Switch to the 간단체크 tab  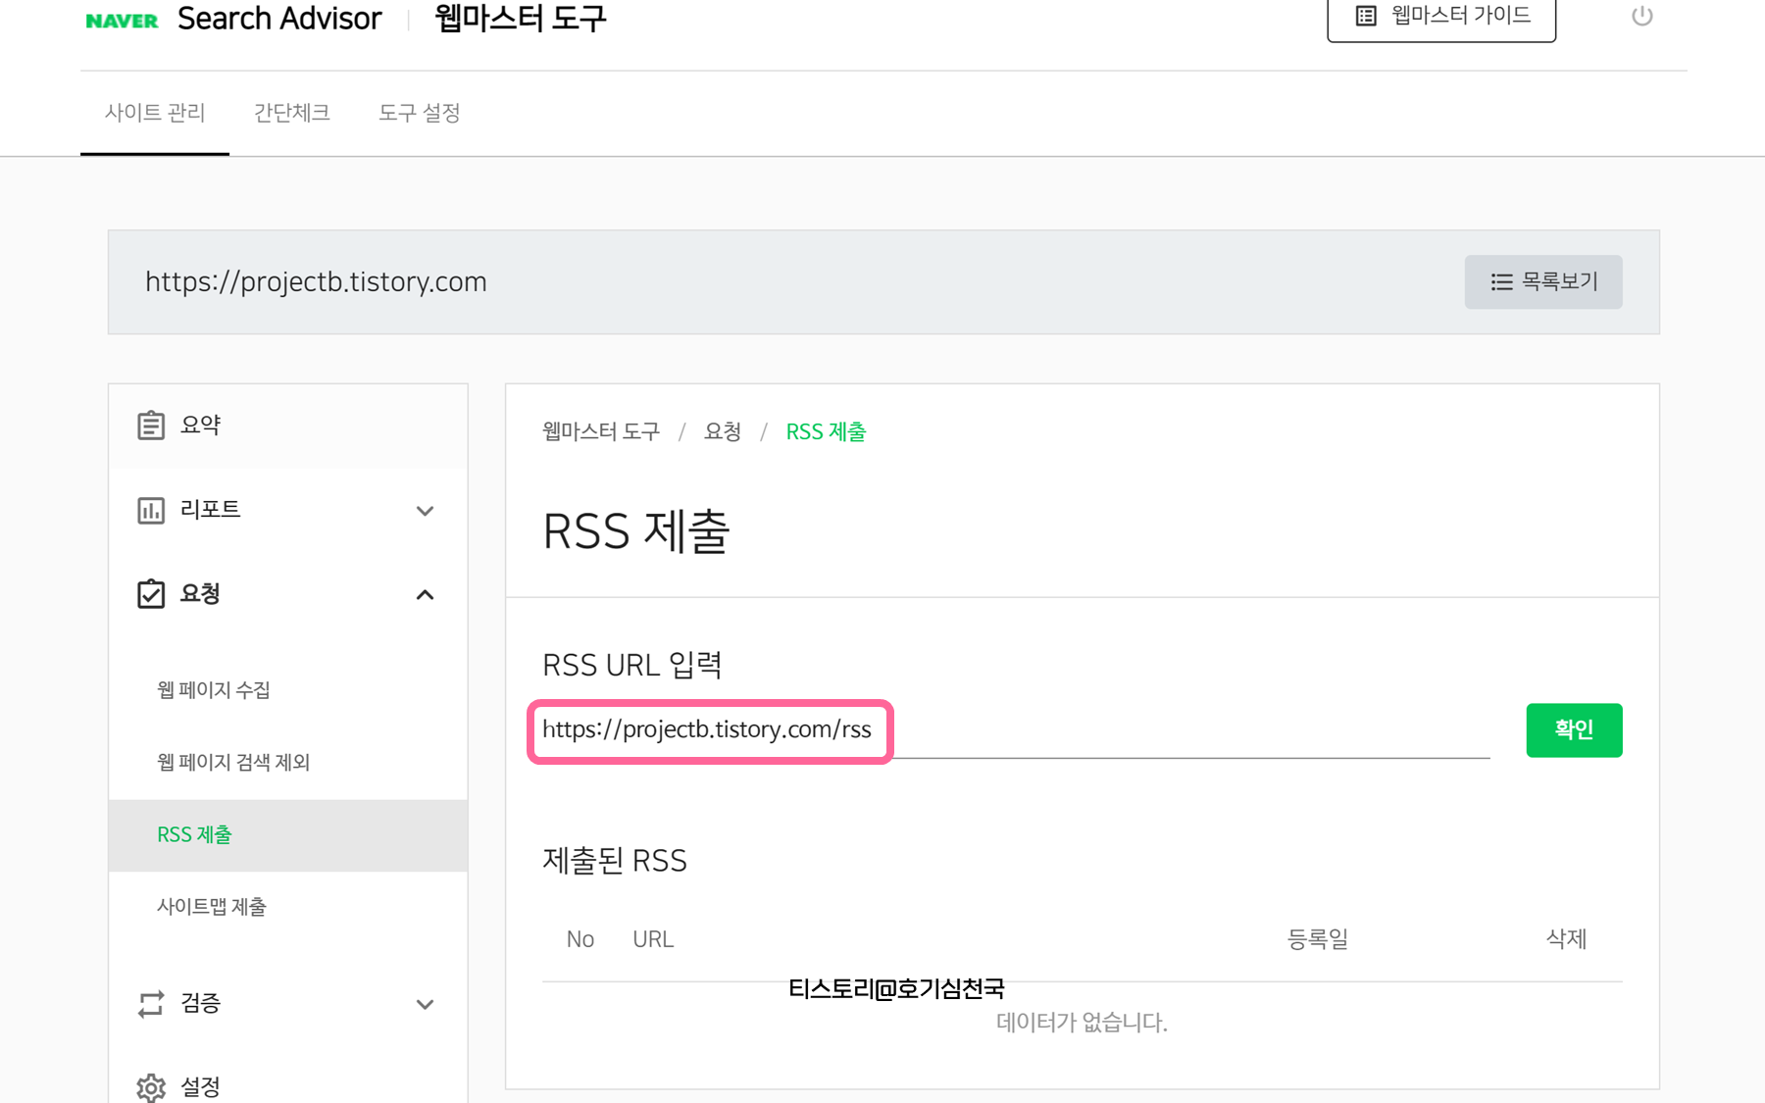(x=291, y=113)
